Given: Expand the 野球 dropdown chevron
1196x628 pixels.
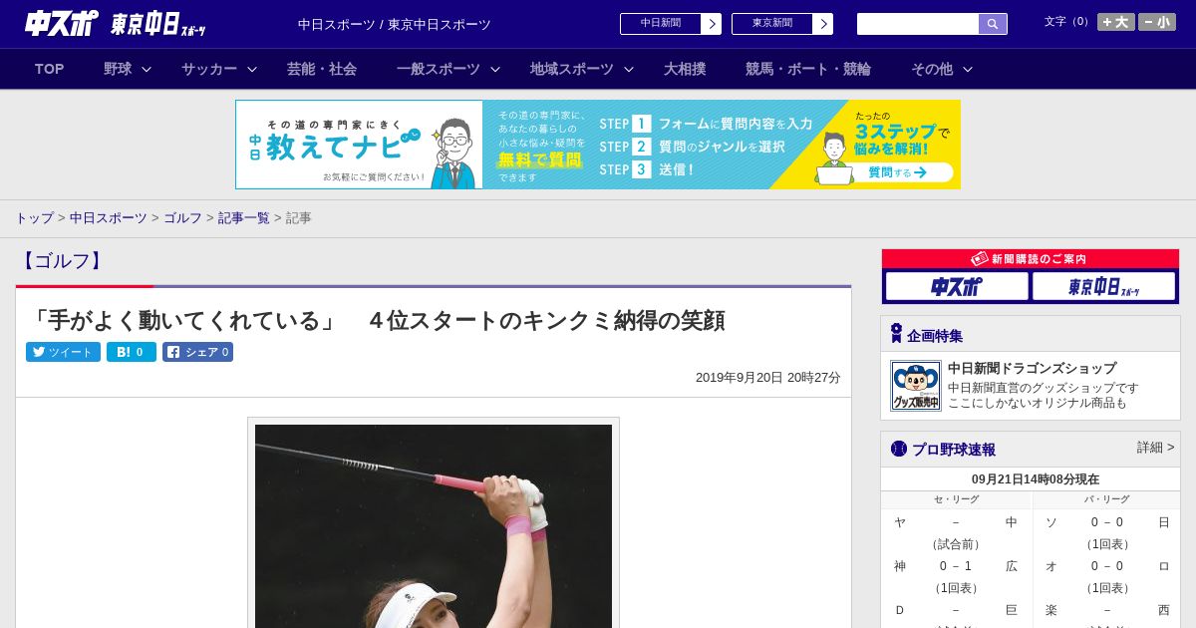Looking at the screenshot, I should click(147, 69).
